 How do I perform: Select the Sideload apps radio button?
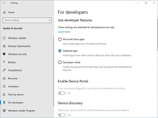click(60, 51)
